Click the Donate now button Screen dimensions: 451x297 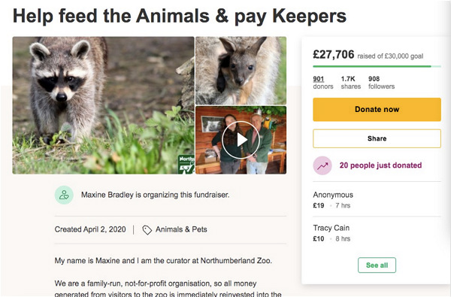click(x=377, y=109)
